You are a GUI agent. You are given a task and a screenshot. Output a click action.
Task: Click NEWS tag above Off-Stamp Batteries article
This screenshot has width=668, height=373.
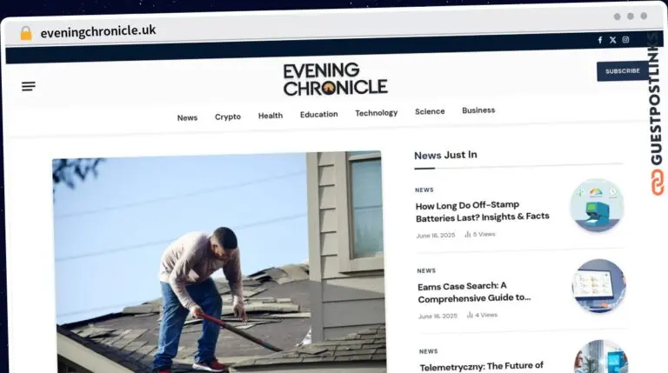point(424,190)
